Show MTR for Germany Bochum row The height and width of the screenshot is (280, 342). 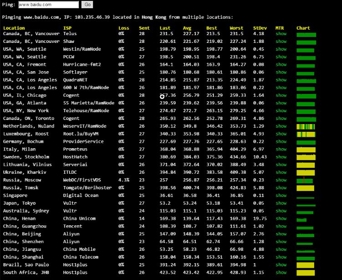(281, 141)
